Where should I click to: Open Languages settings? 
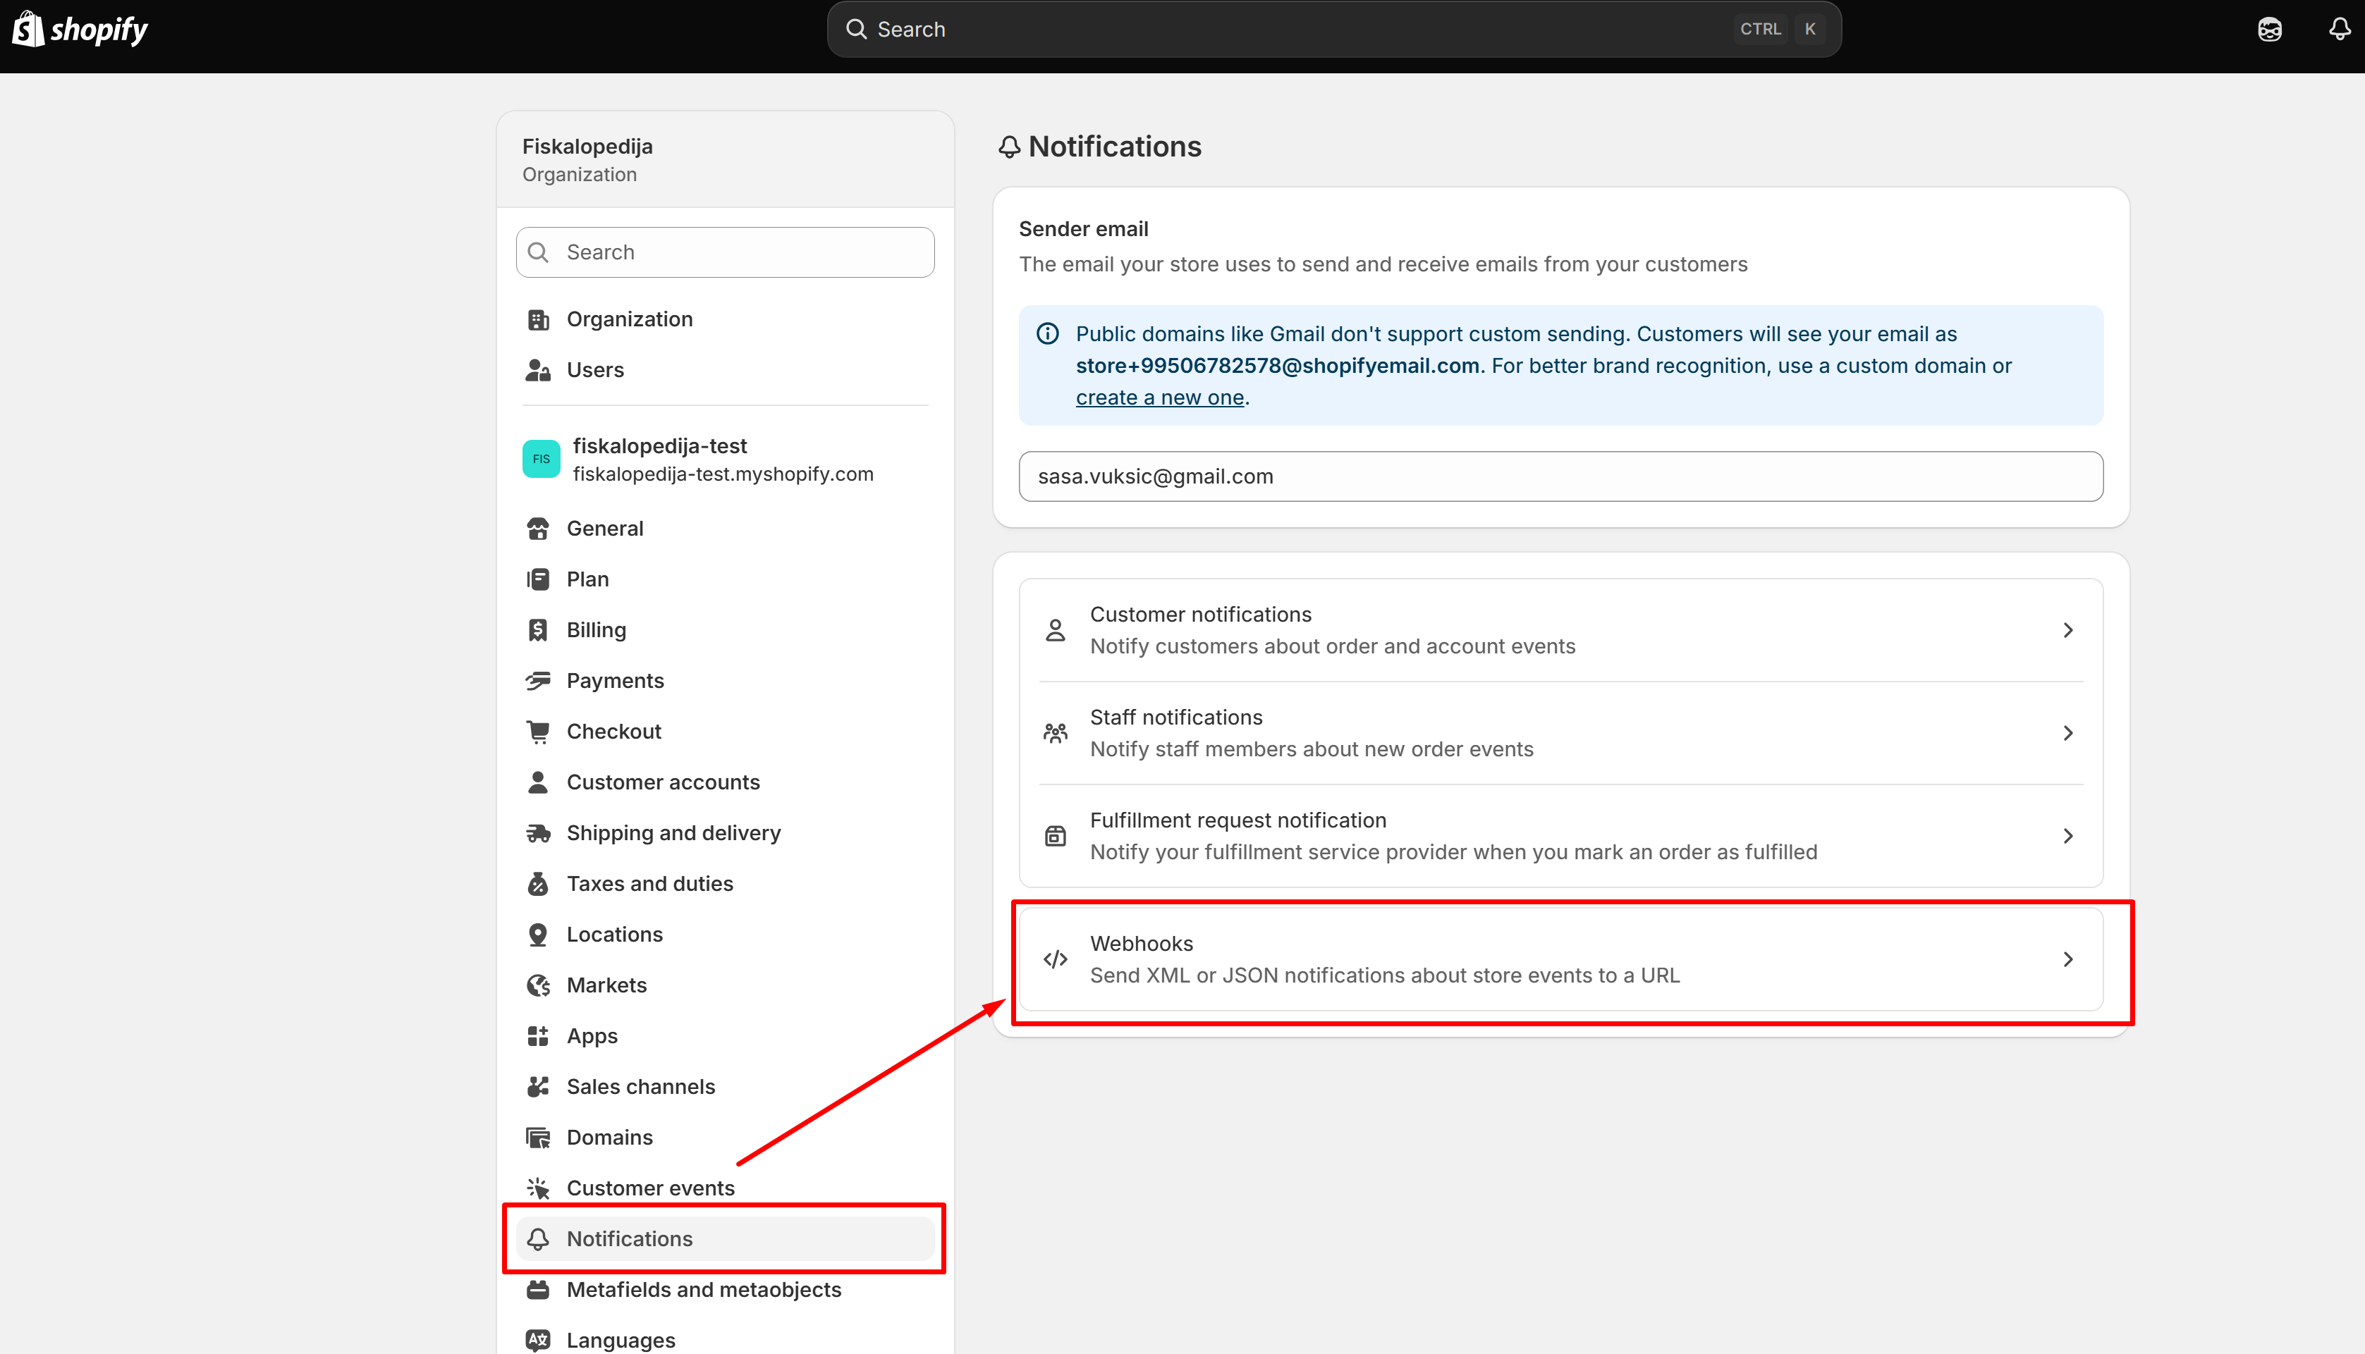click(x=725, y=1340)
